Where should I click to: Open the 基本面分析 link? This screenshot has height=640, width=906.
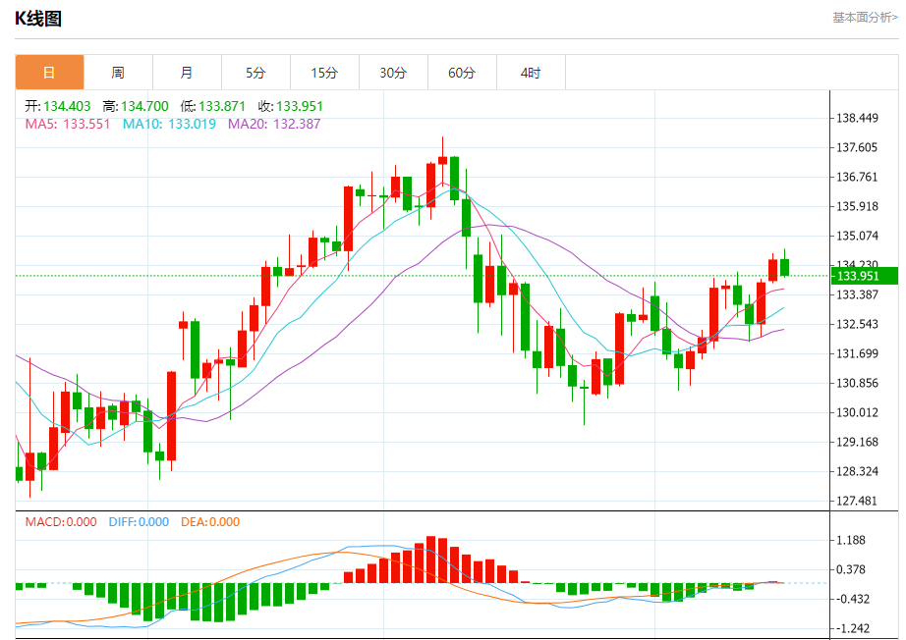click(865, 18)
